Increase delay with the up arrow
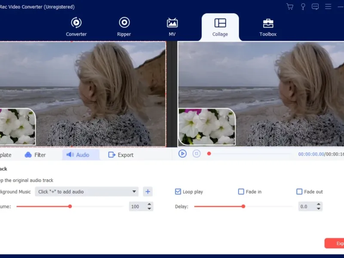The width and height of the screenshot is (344, 258). pyautogui.click(x=319, y=204)
